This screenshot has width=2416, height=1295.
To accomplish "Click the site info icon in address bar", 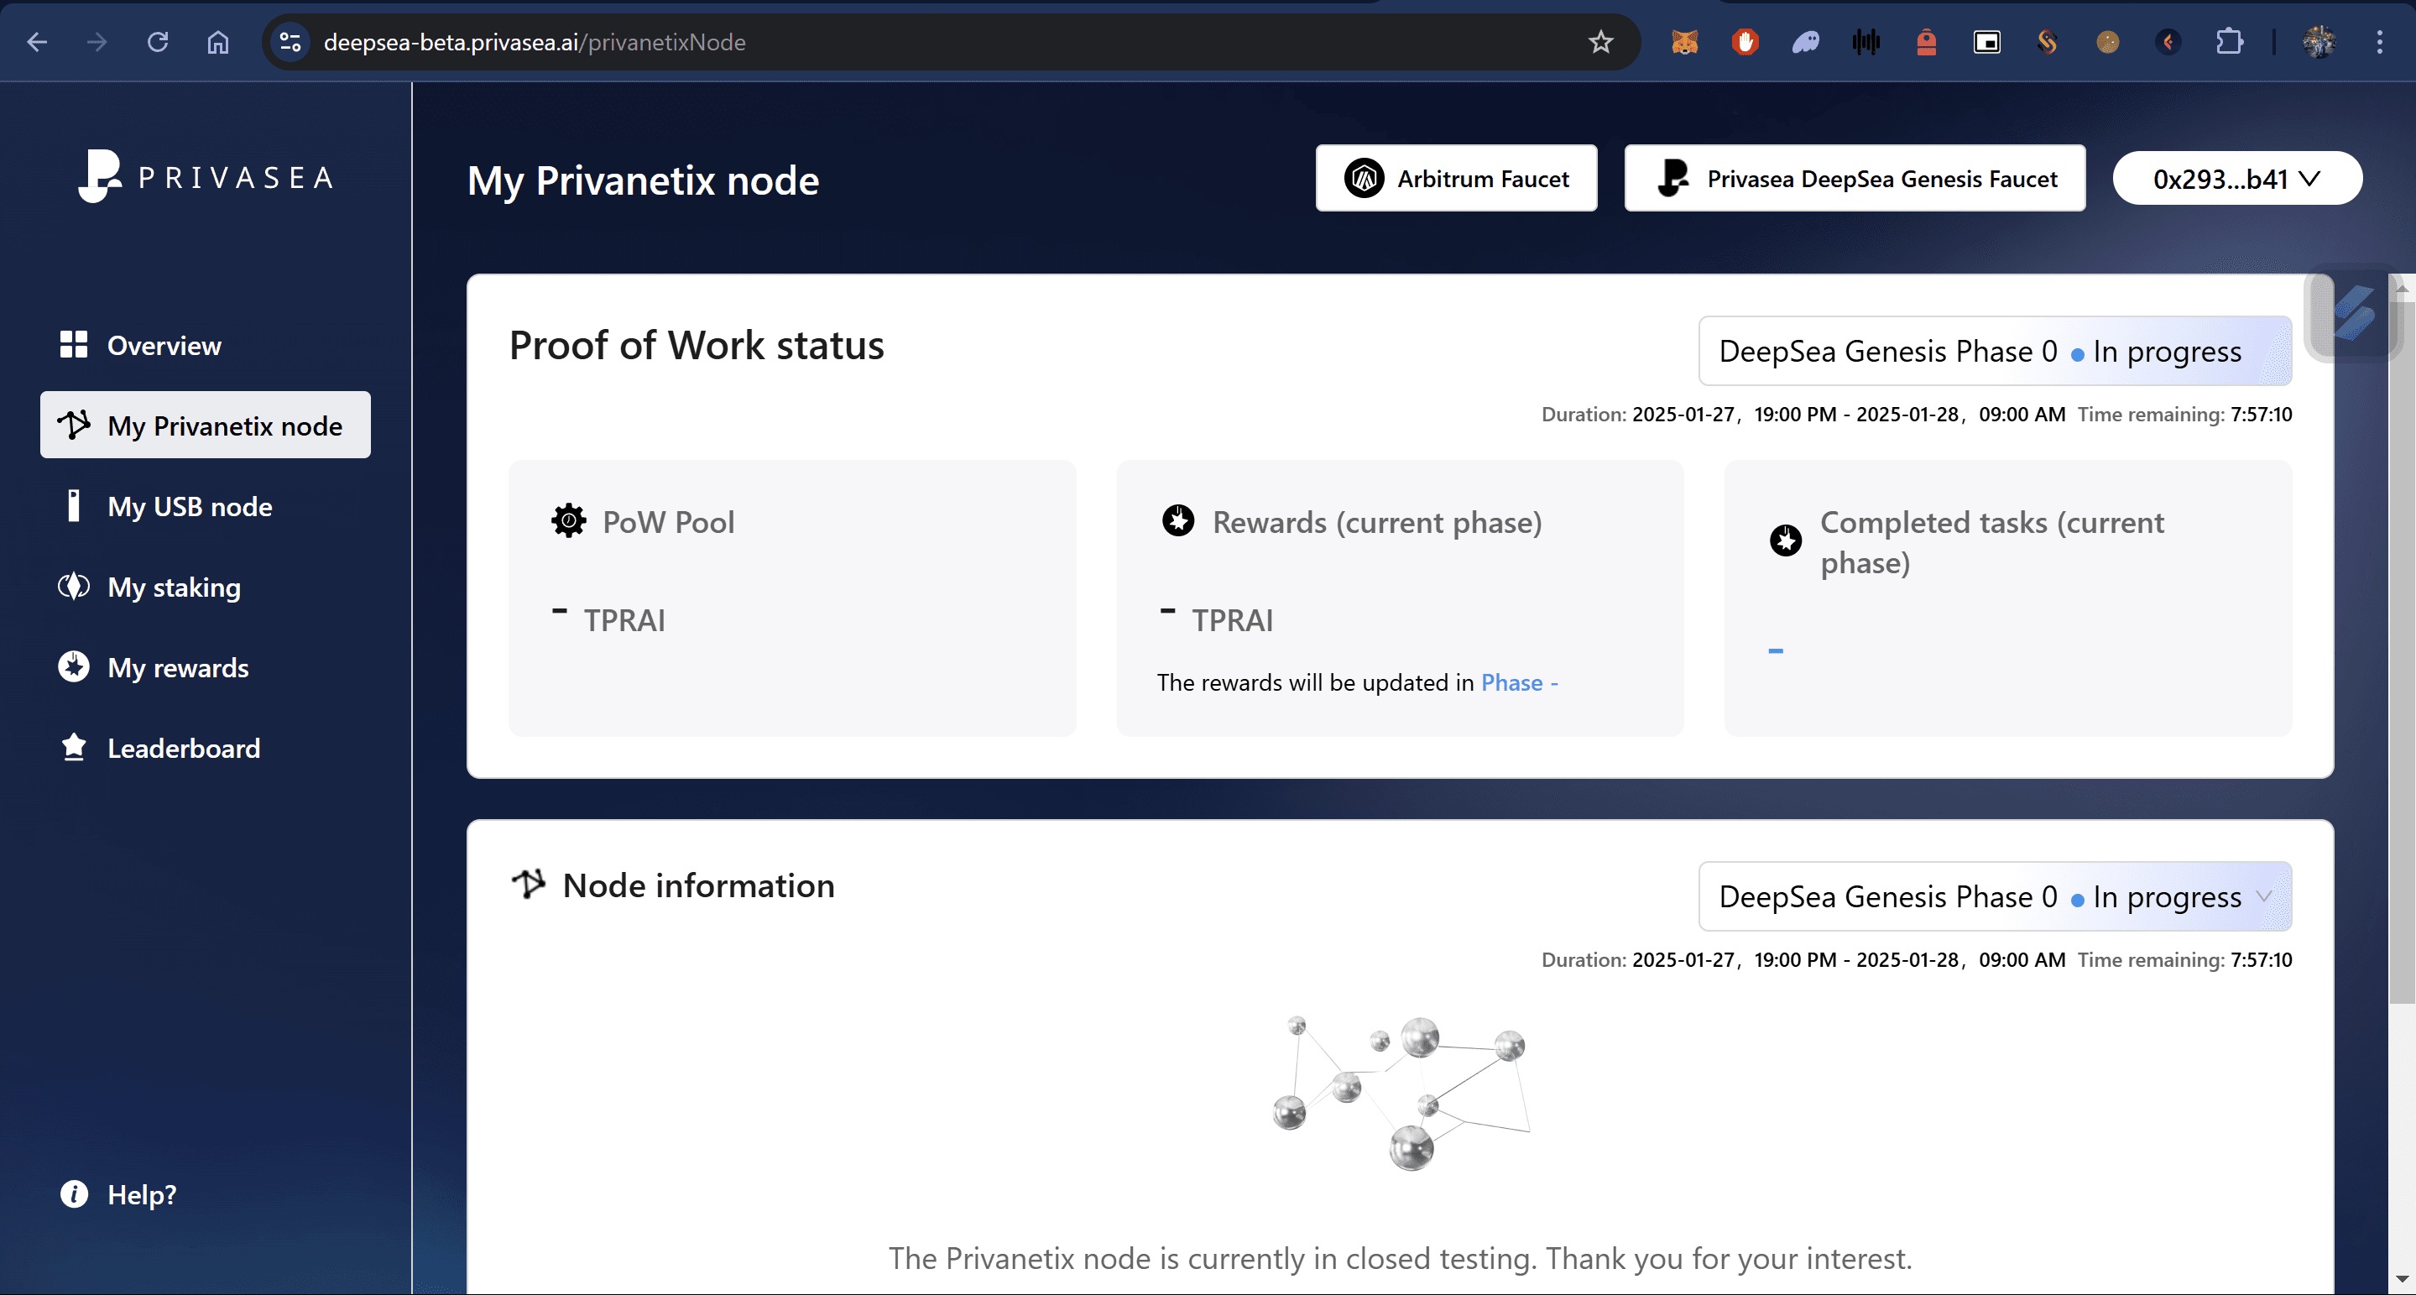I will (x=290, y=42).
